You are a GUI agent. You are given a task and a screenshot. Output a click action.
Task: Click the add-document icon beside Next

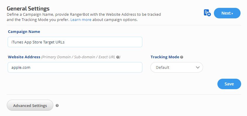(207, 13)
